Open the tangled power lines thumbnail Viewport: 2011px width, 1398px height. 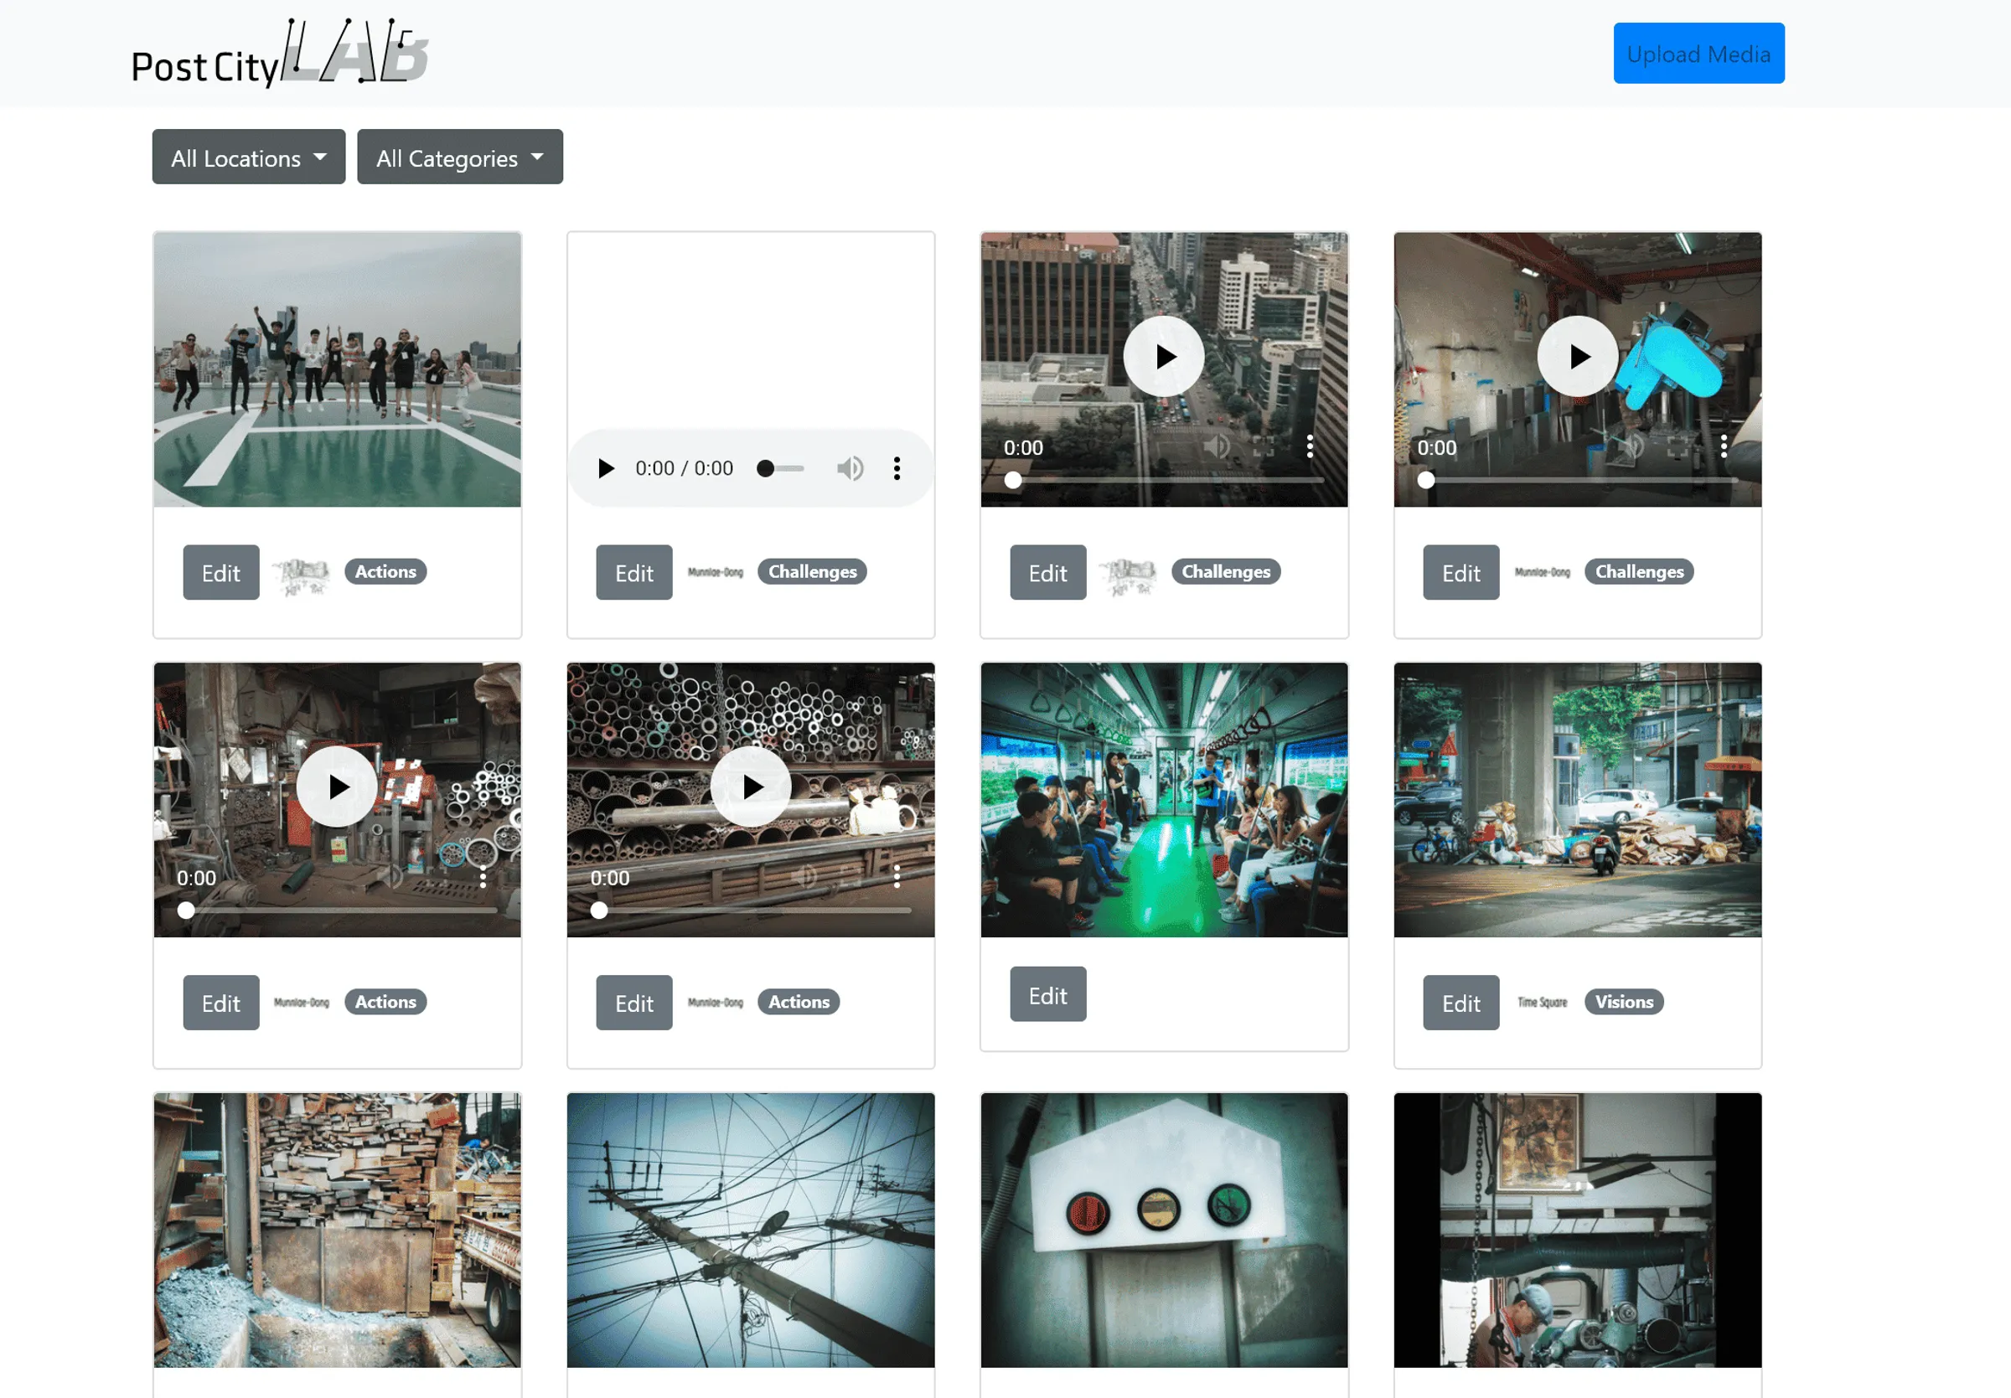click(751, 1229)
